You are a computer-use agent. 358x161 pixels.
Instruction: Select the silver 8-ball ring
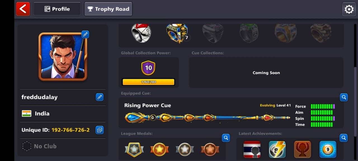coord(141,33)
